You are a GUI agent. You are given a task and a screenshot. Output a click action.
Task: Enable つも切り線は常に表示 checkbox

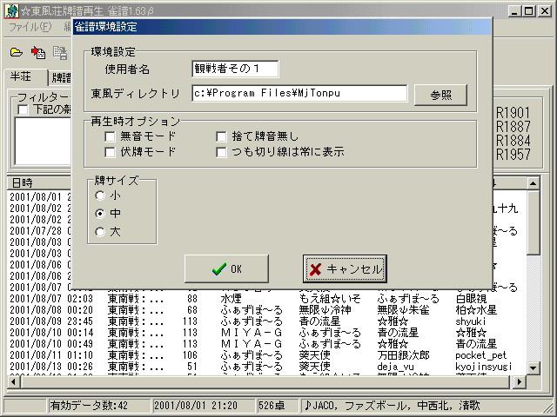pos(222,152)
